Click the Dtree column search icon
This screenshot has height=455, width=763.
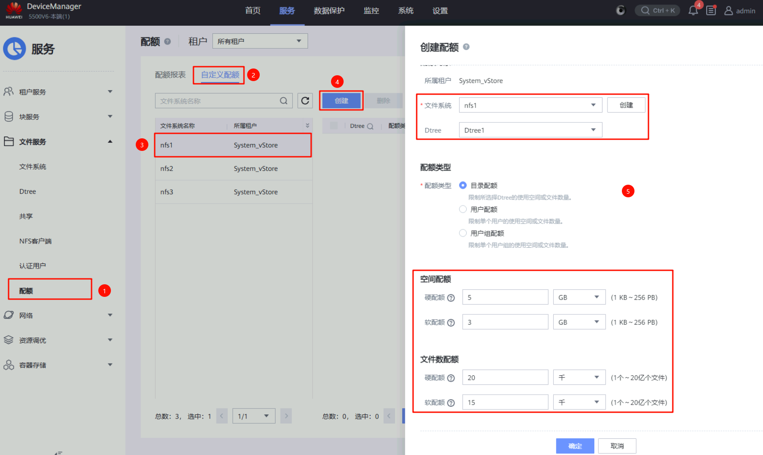coord(370,126)
